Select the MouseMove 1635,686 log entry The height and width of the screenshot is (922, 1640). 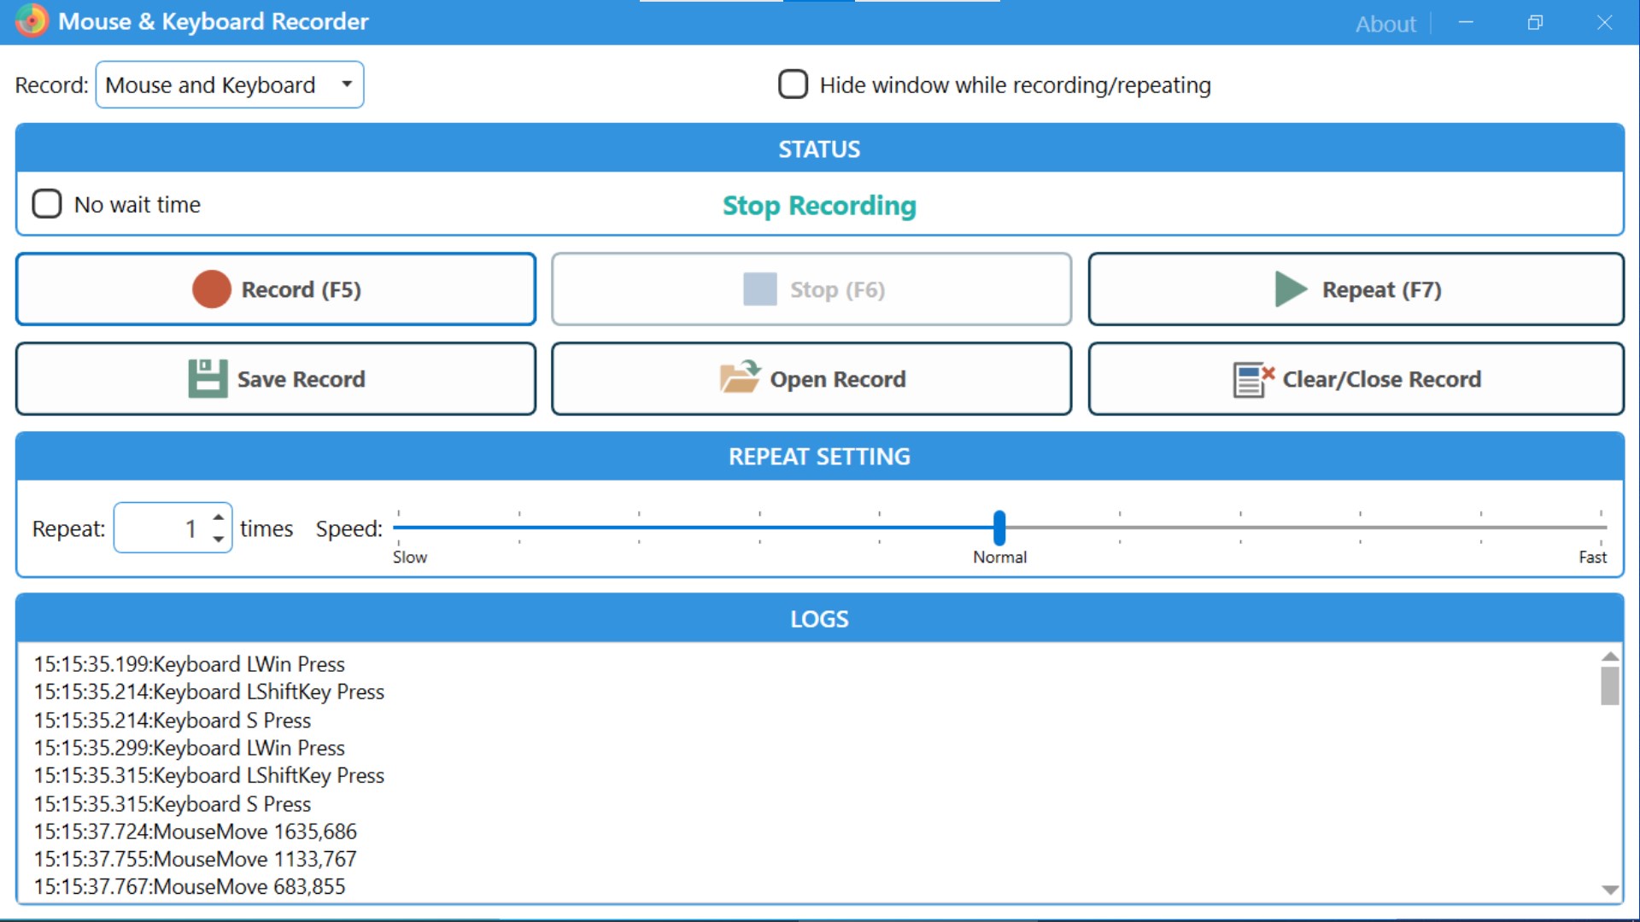[x=196, y=832]
